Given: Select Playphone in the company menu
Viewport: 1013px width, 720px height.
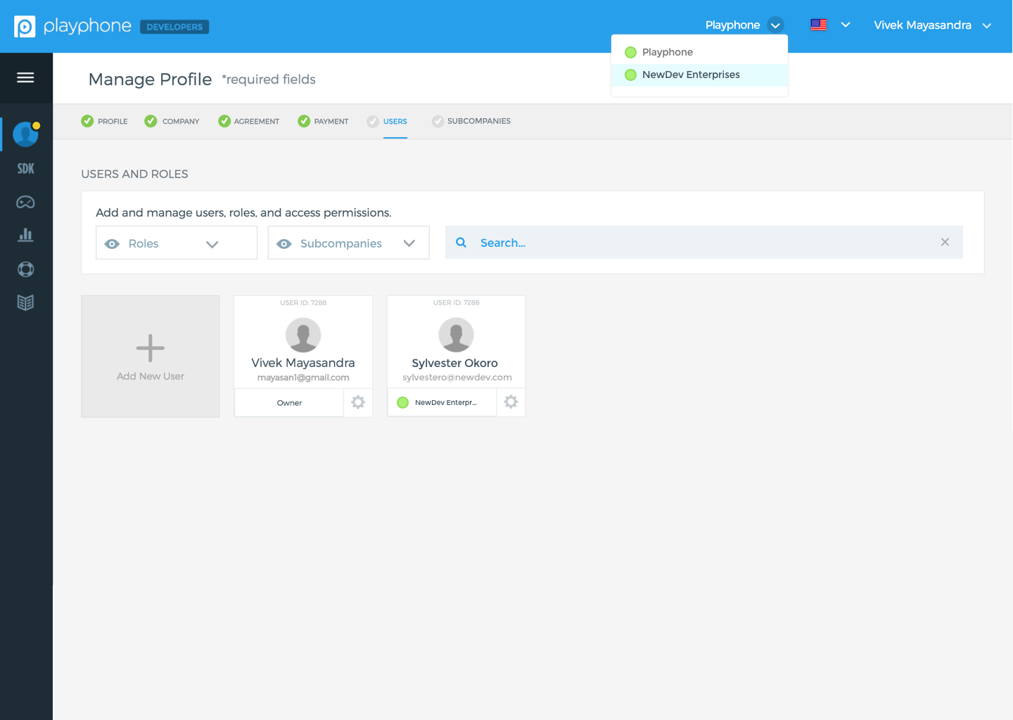Looking at the screenshot, I should (x=699, y=52).
